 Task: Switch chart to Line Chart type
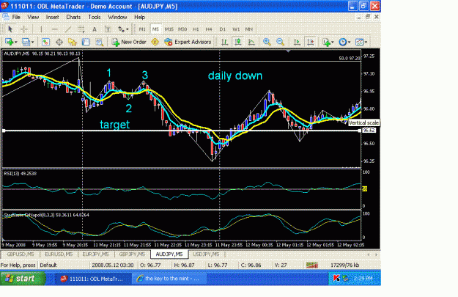(x=251, y=42)
